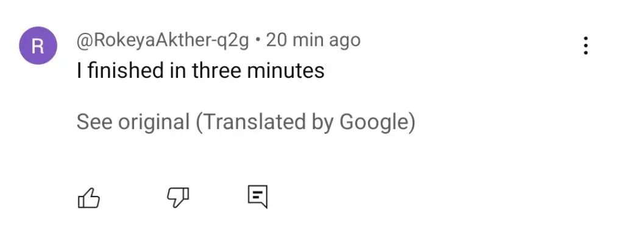This screenshot has width=624, height=241.
Task: Like the comment with thumbs-up icon
Action: point(88,198)
